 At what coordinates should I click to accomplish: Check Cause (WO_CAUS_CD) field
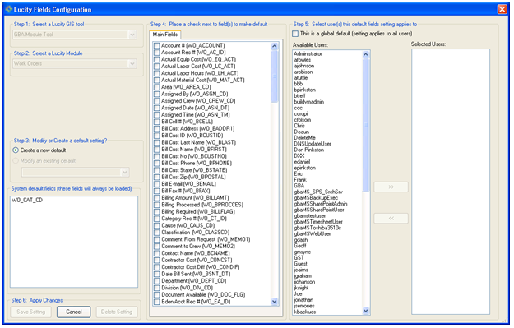point(157,225)
